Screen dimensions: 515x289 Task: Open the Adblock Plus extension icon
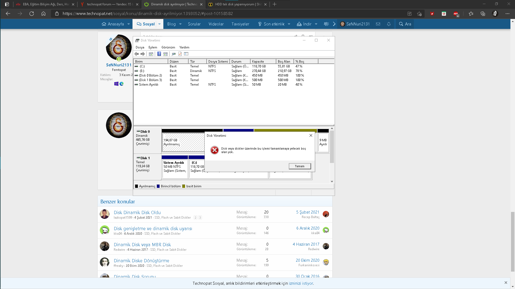(456, 14)
